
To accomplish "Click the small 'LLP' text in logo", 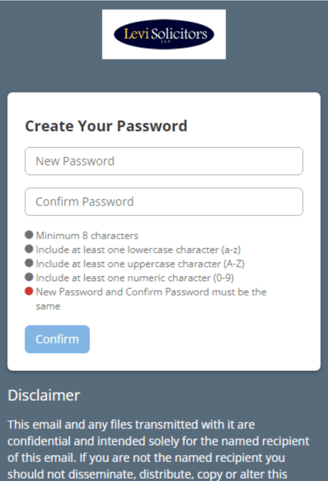I will [164, 42].
